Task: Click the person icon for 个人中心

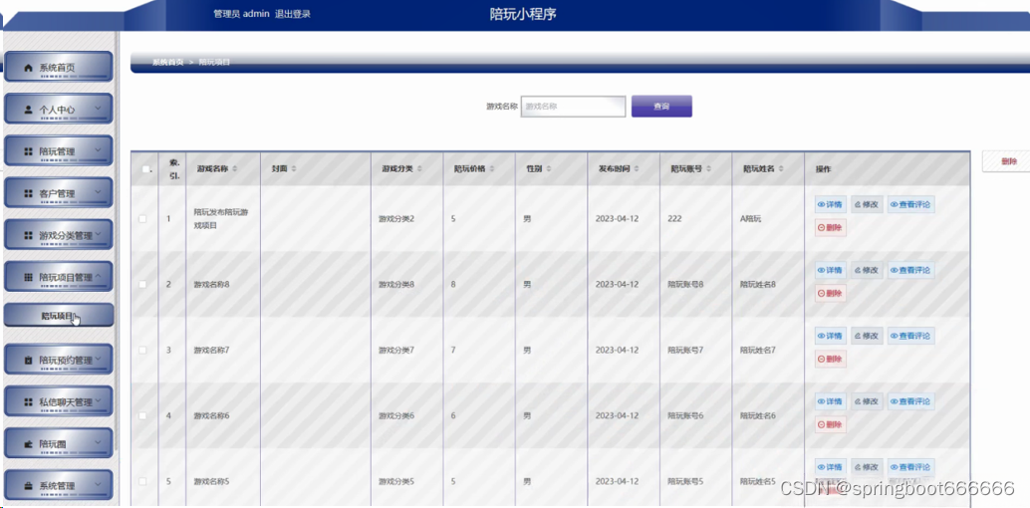Action: (x=28, y=110)
